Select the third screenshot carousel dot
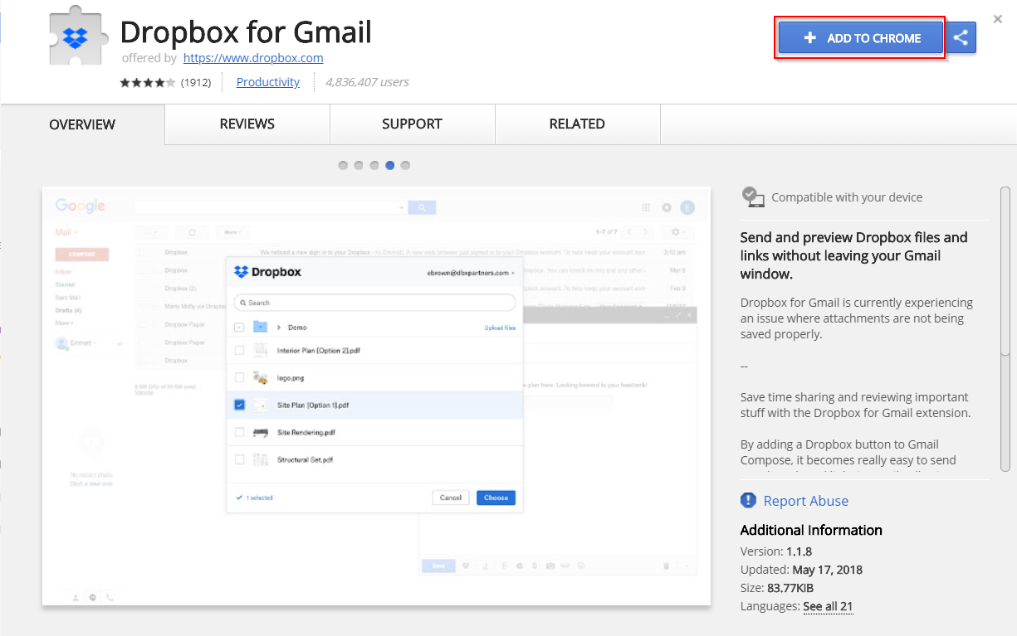 coord(374,166)
